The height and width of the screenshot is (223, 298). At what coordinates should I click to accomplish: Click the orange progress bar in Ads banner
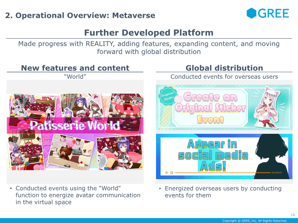pos(222,172)
